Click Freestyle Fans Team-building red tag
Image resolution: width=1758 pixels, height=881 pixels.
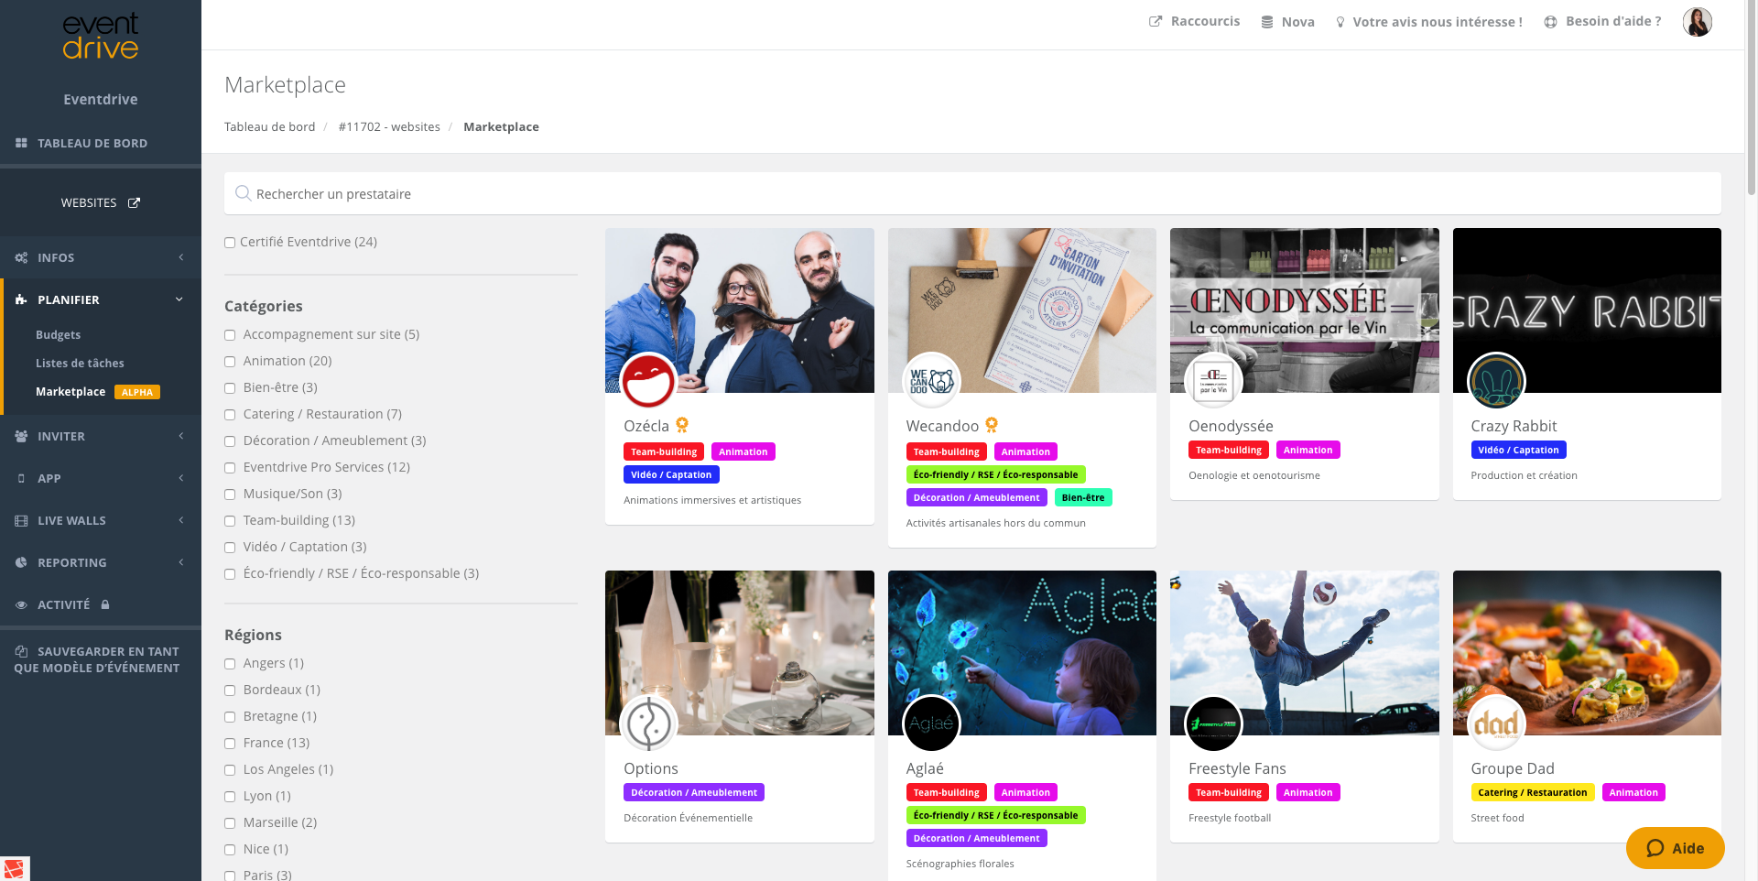1228,792
